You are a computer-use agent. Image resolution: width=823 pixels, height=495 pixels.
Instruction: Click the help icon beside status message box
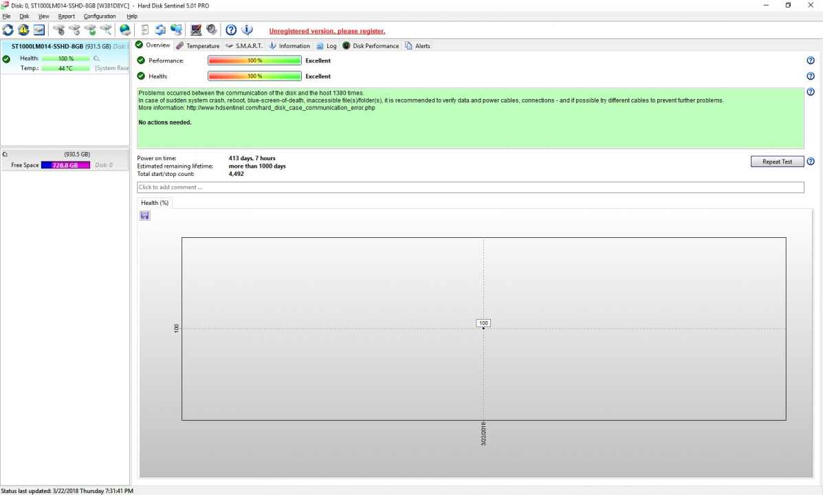[x=811, y=92]
